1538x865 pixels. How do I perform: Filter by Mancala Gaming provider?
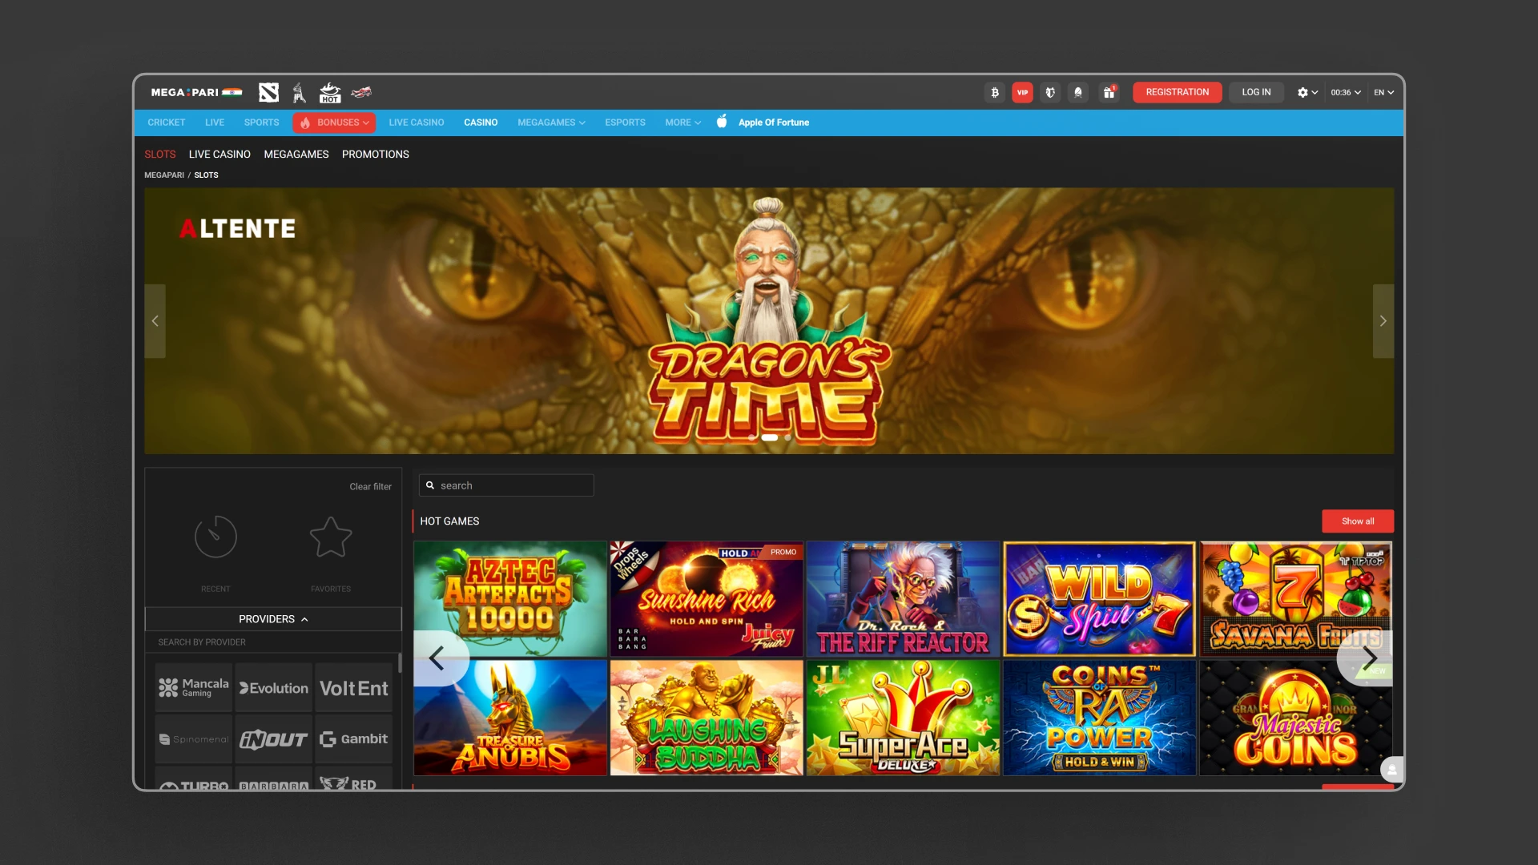[194, 687]
